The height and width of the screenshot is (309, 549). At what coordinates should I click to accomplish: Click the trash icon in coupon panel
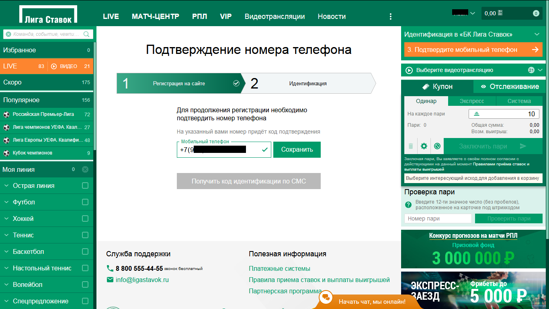point(411,146)
